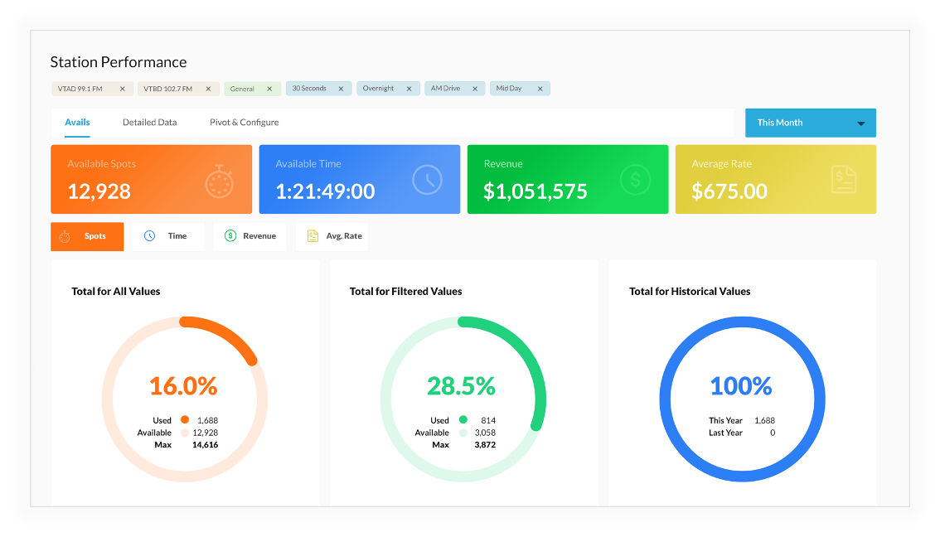Click the Average Rate $675.00 card
940x537 pixels.
coord(776,179)
